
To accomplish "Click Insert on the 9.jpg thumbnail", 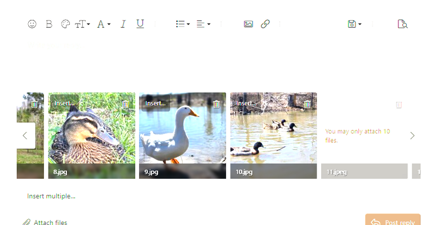I will tap(156, 103).
